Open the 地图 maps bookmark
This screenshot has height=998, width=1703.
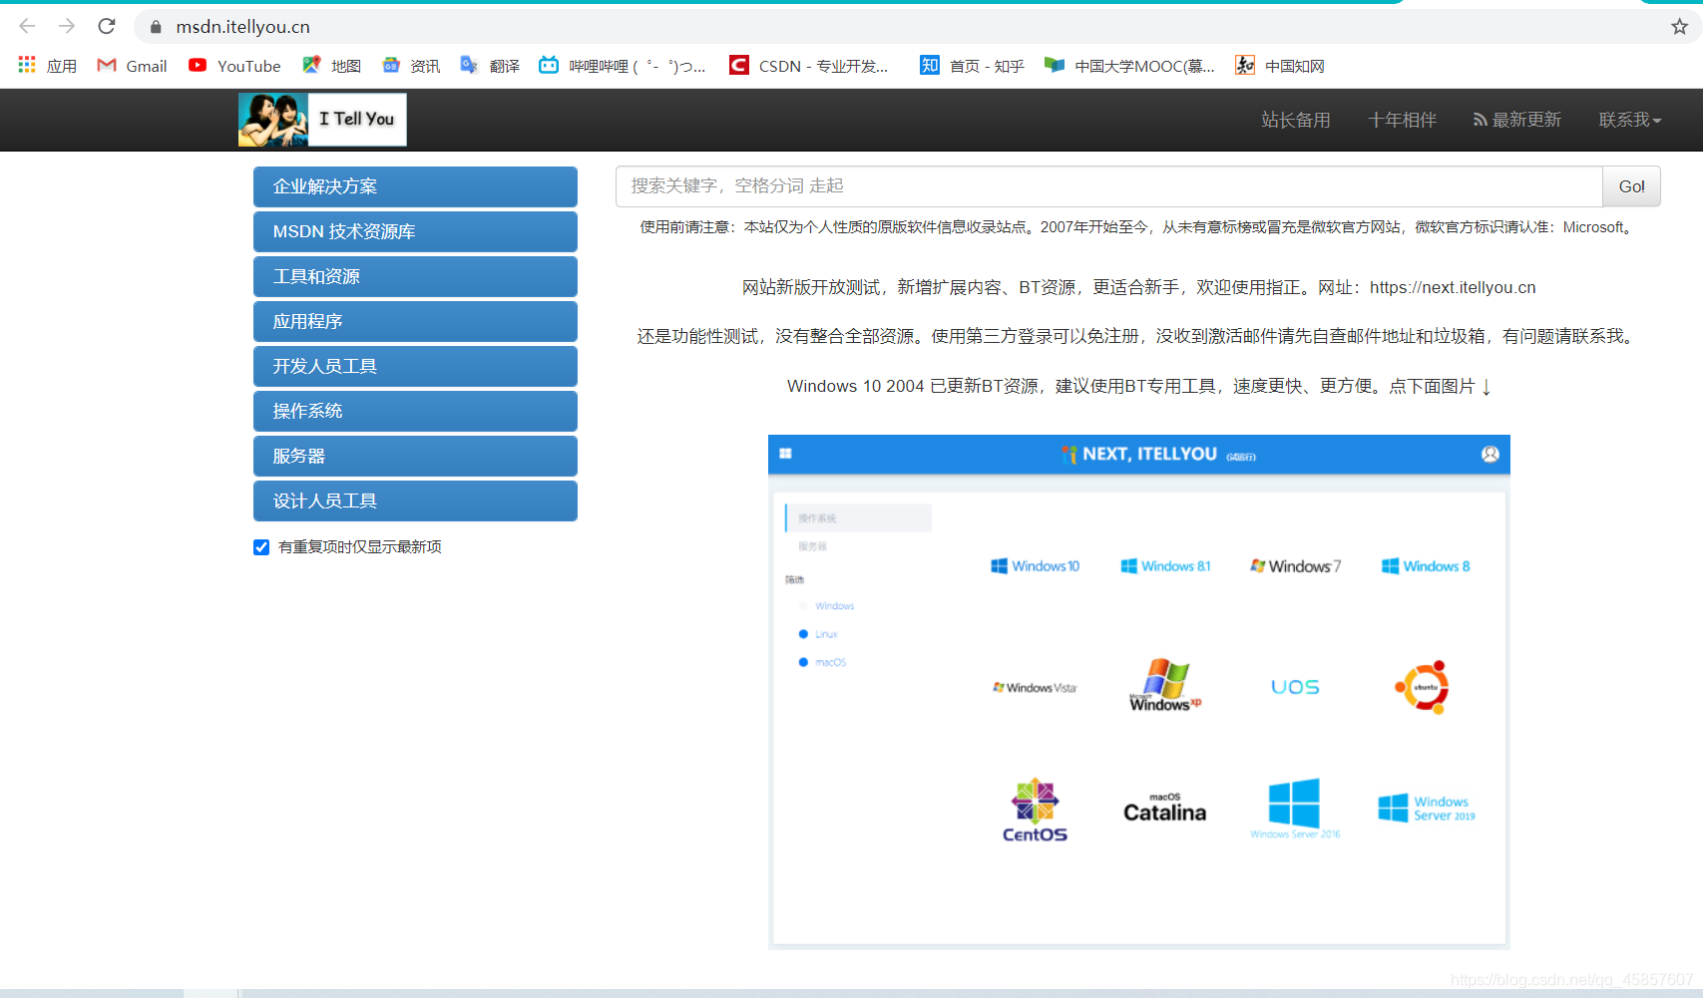coord(331,66)
